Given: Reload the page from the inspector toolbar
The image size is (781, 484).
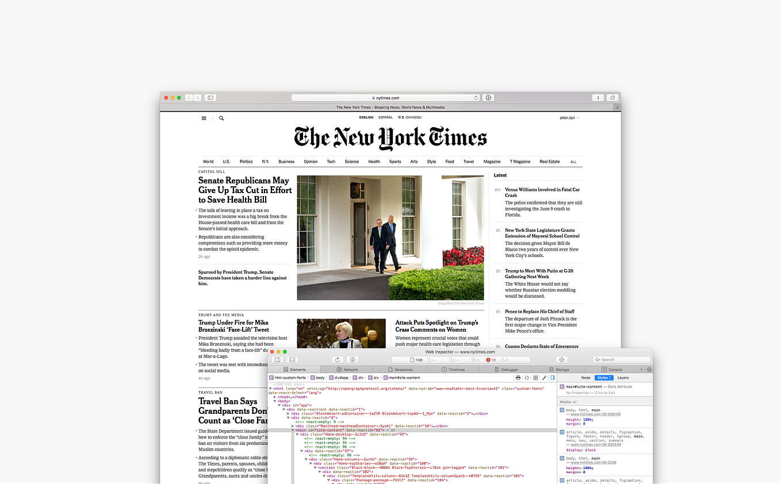Looking at the screenshot, I should point(337,360).
